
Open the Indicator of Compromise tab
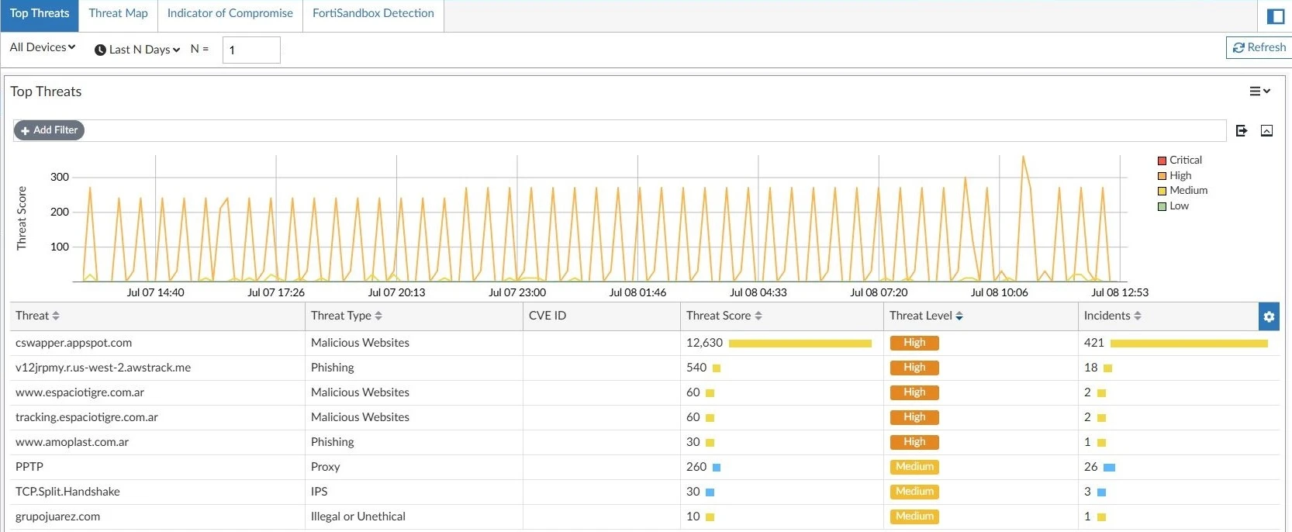coord(230,13)
